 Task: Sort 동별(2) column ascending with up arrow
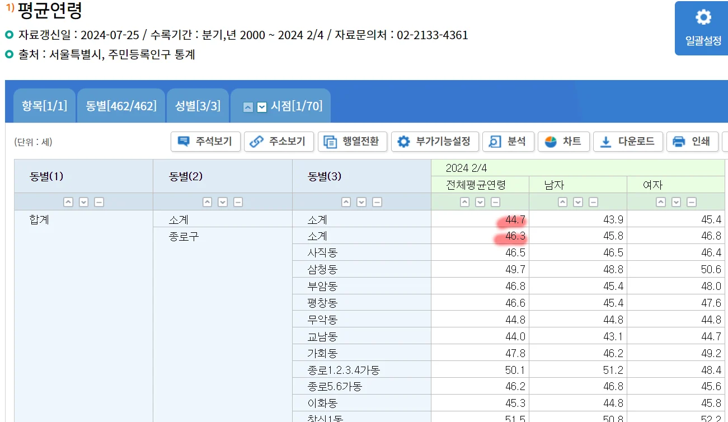(208, 202)
